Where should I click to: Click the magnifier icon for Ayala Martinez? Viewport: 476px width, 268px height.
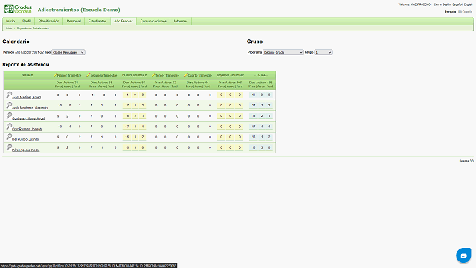tap(9, 95)
